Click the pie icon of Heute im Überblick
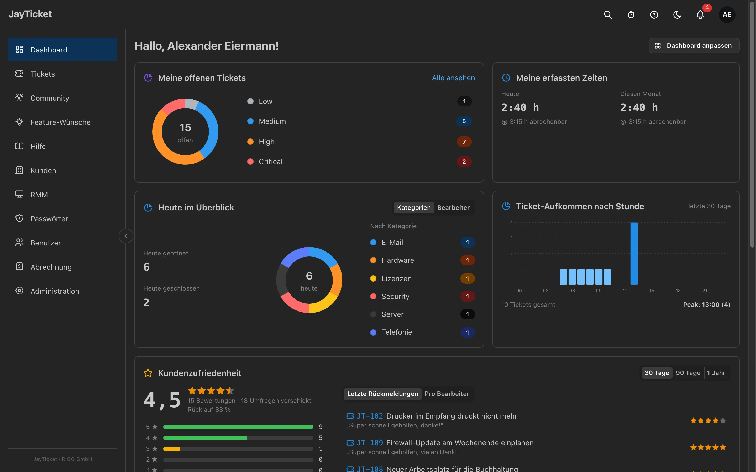This screenshot has height=472, width=756. pos(148,207)
